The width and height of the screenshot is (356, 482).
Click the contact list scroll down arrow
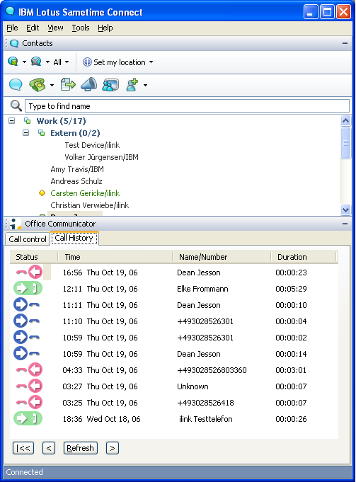(346, 210)
